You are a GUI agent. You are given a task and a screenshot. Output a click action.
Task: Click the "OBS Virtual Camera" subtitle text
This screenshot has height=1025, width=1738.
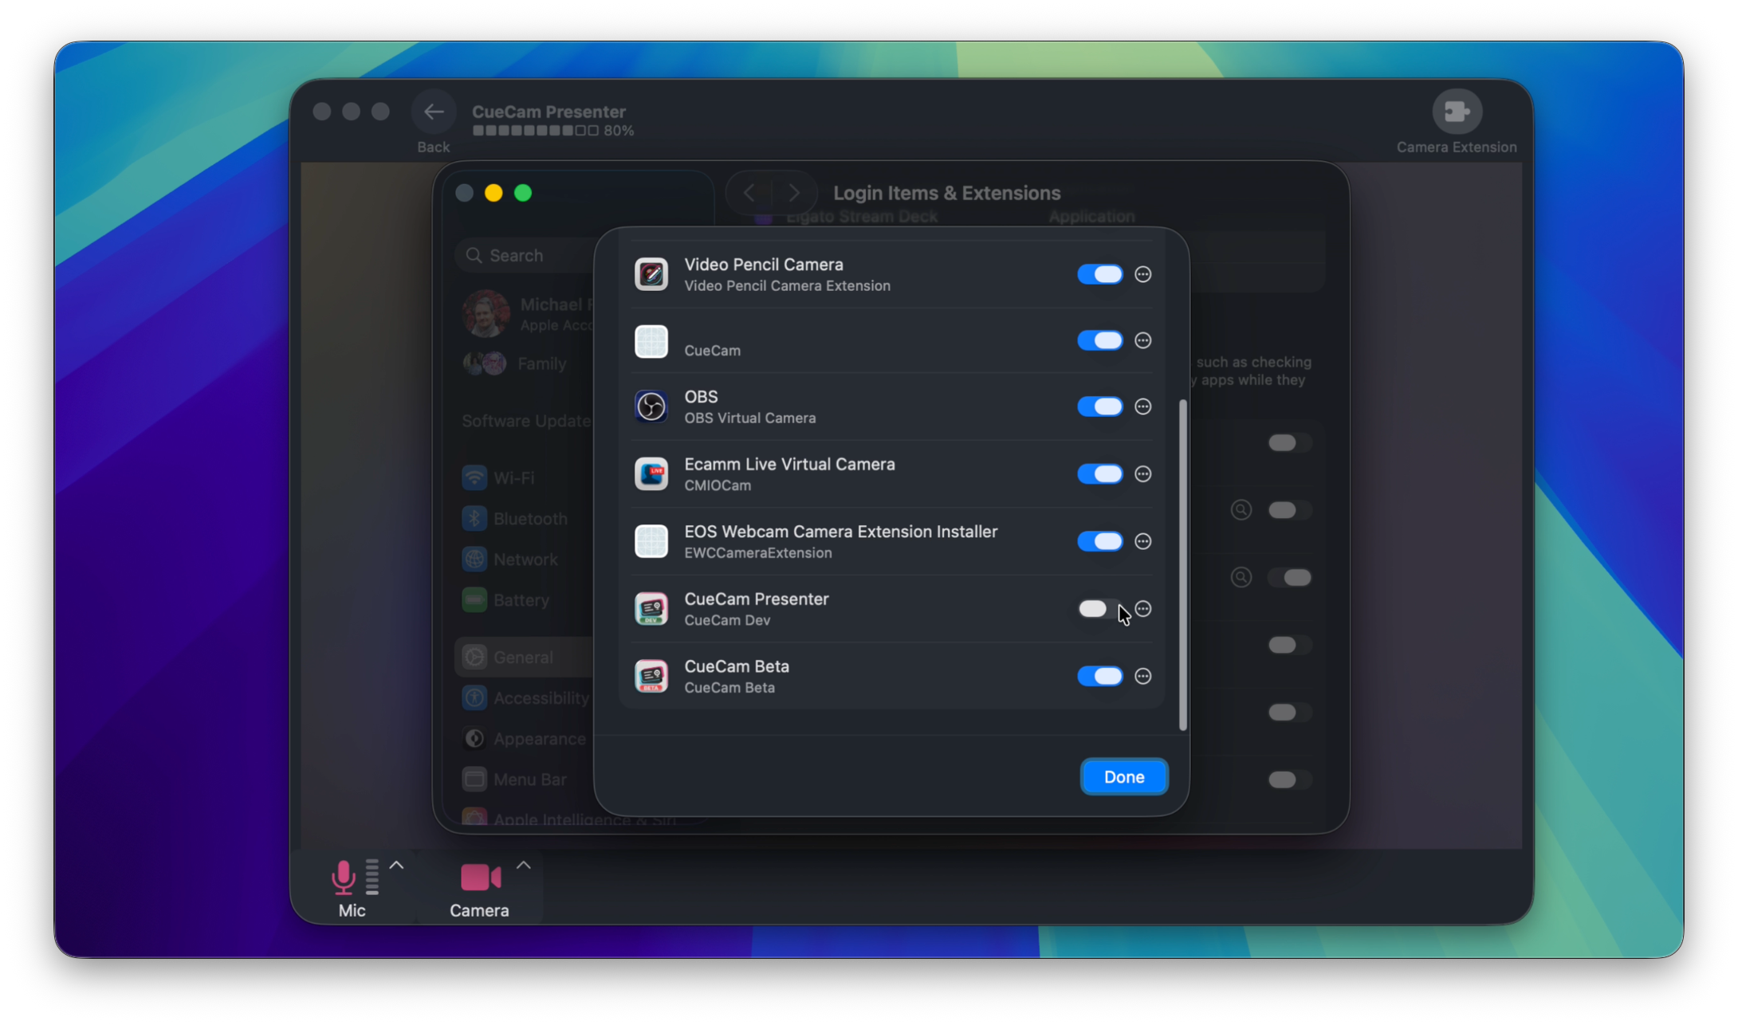click(x=750, y=418)
